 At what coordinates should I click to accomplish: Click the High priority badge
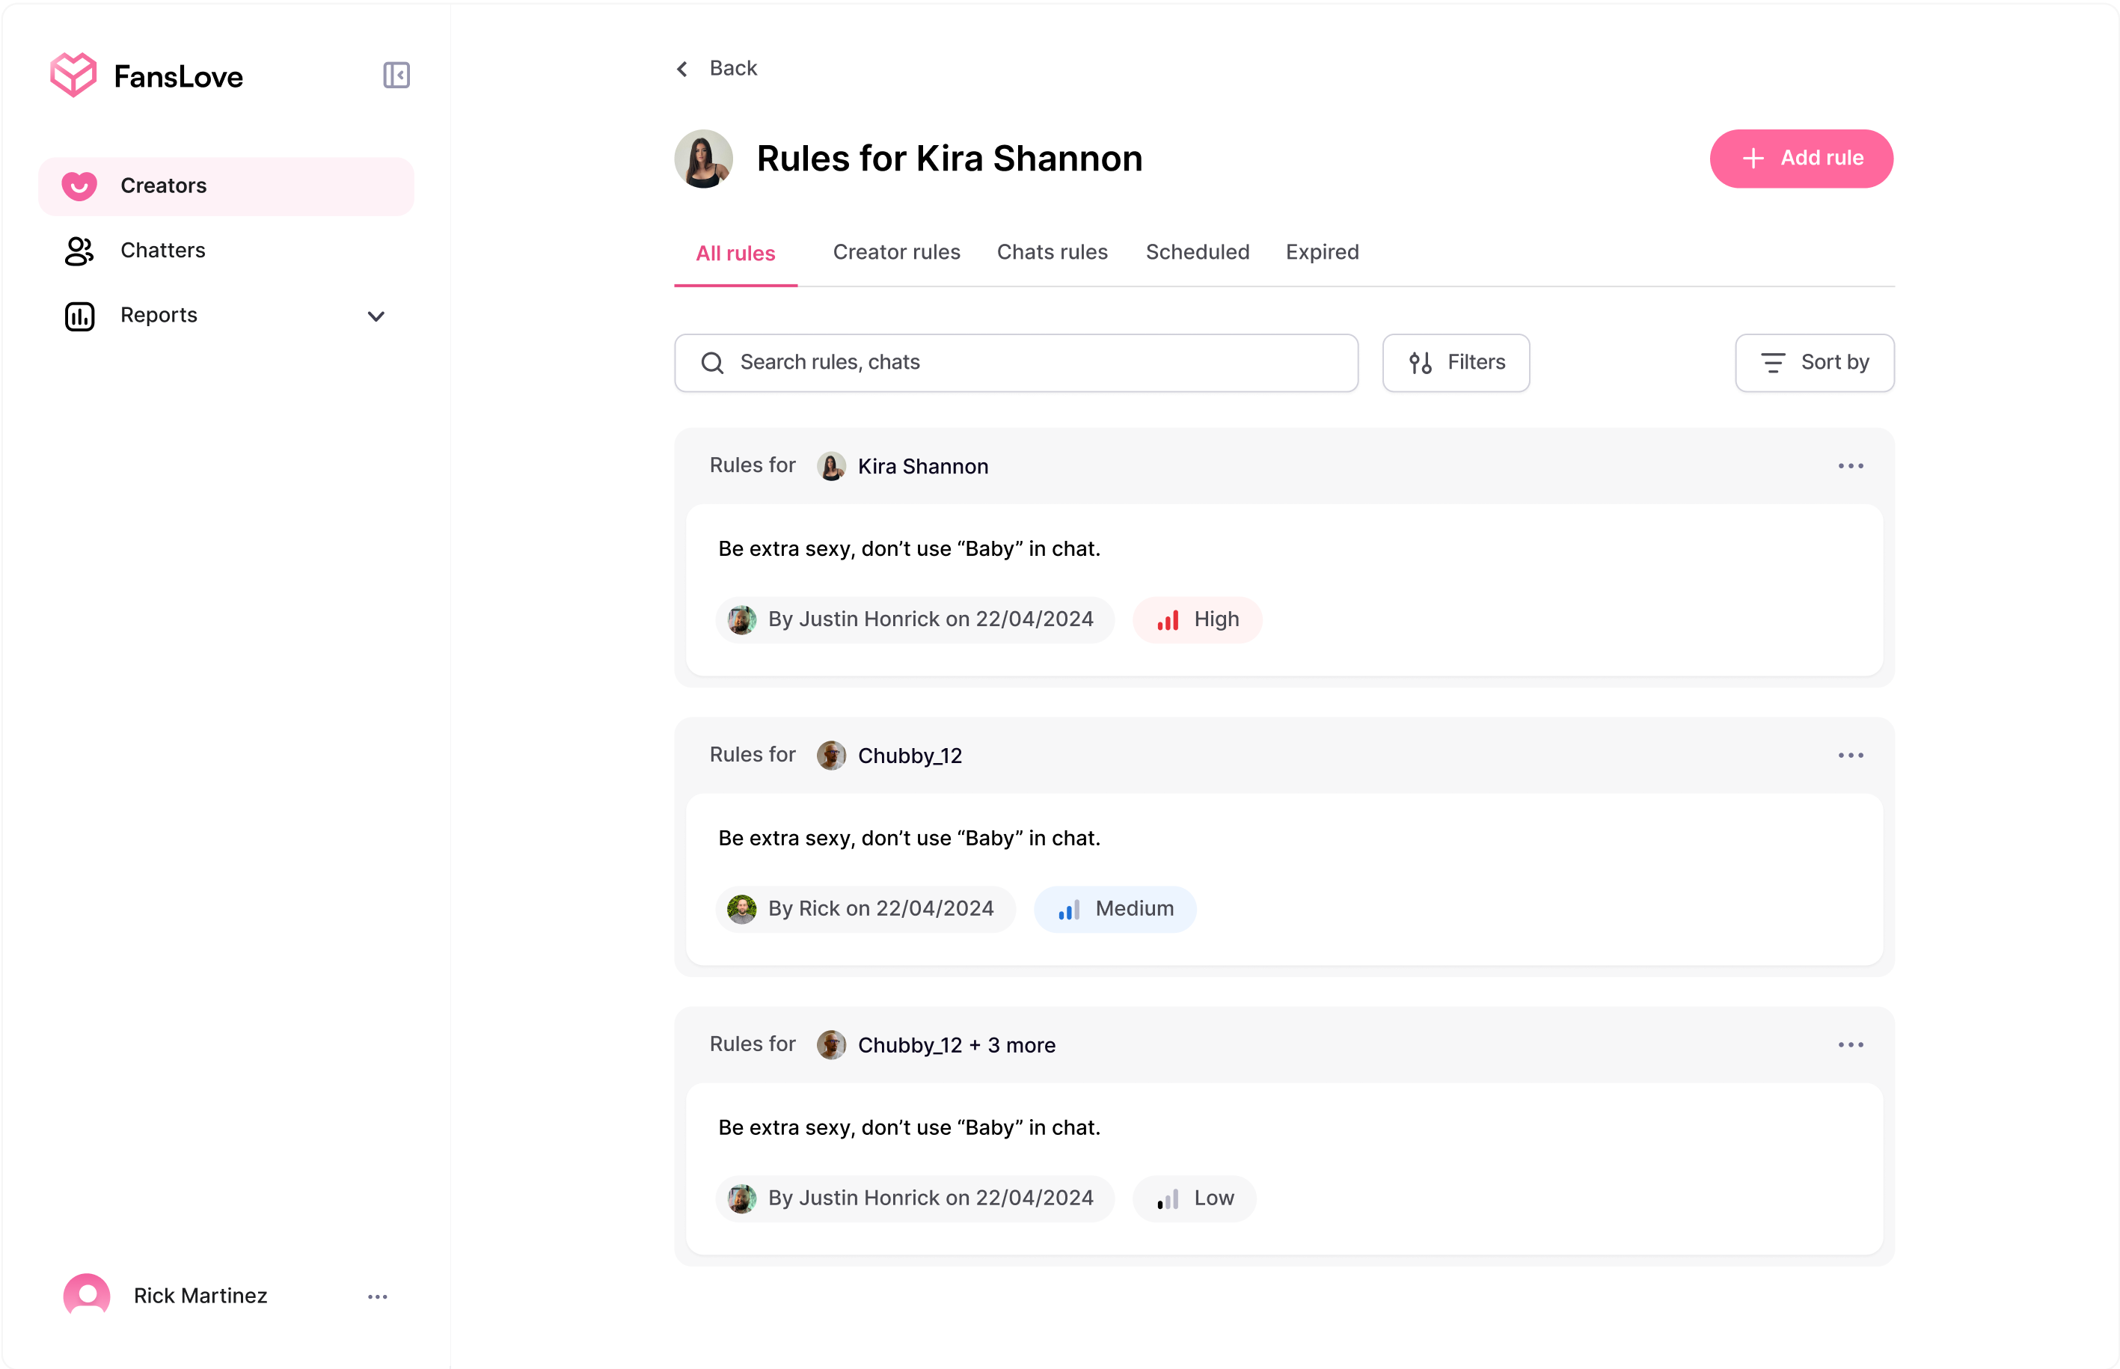point(1196,619)
